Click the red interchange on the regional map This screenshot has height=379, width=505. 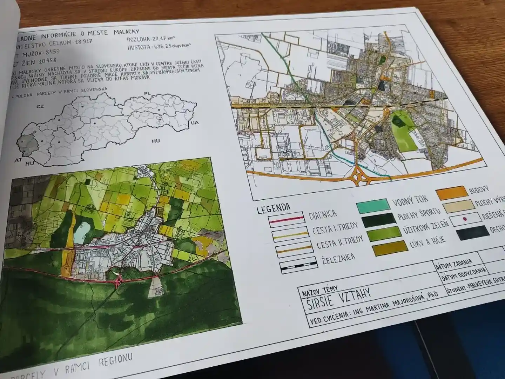119,280
